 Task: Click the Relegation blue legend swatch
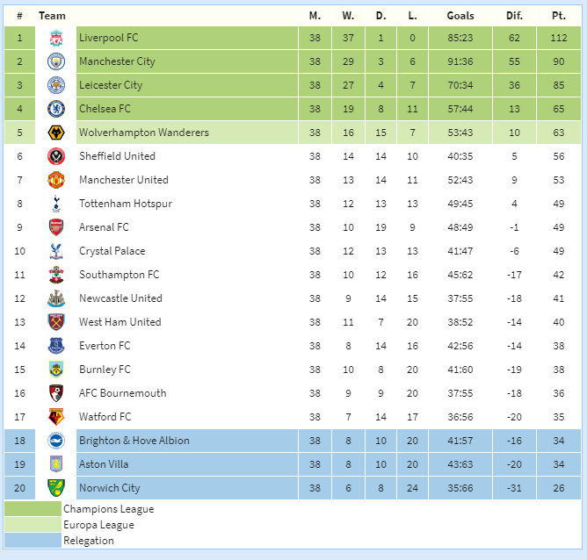coord(33,540)
